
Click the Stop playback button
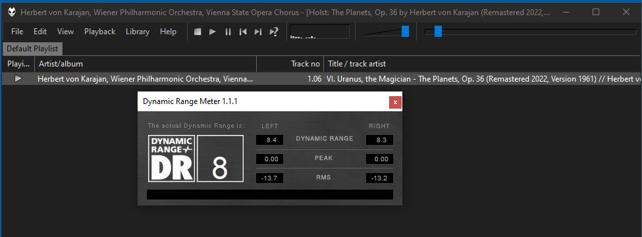coord(198,32)
